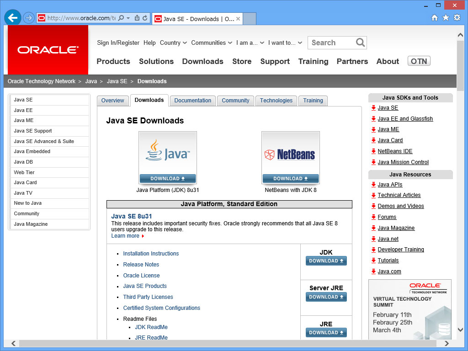Open the Training navigation menu

(x=313, y=61)
